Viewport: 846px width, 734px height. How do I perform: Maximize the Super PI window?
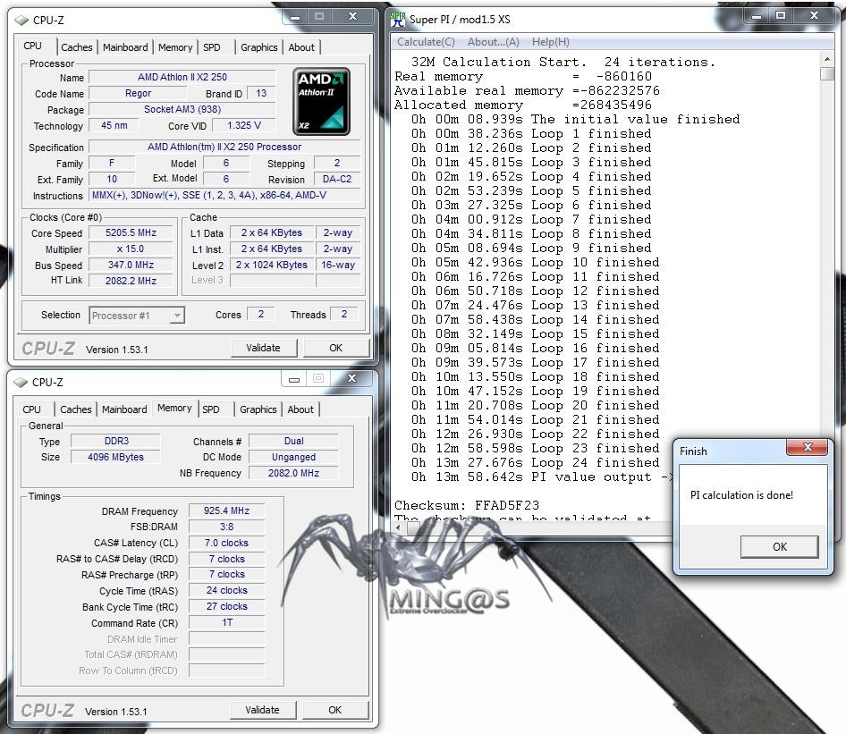[x=780, y=16]
